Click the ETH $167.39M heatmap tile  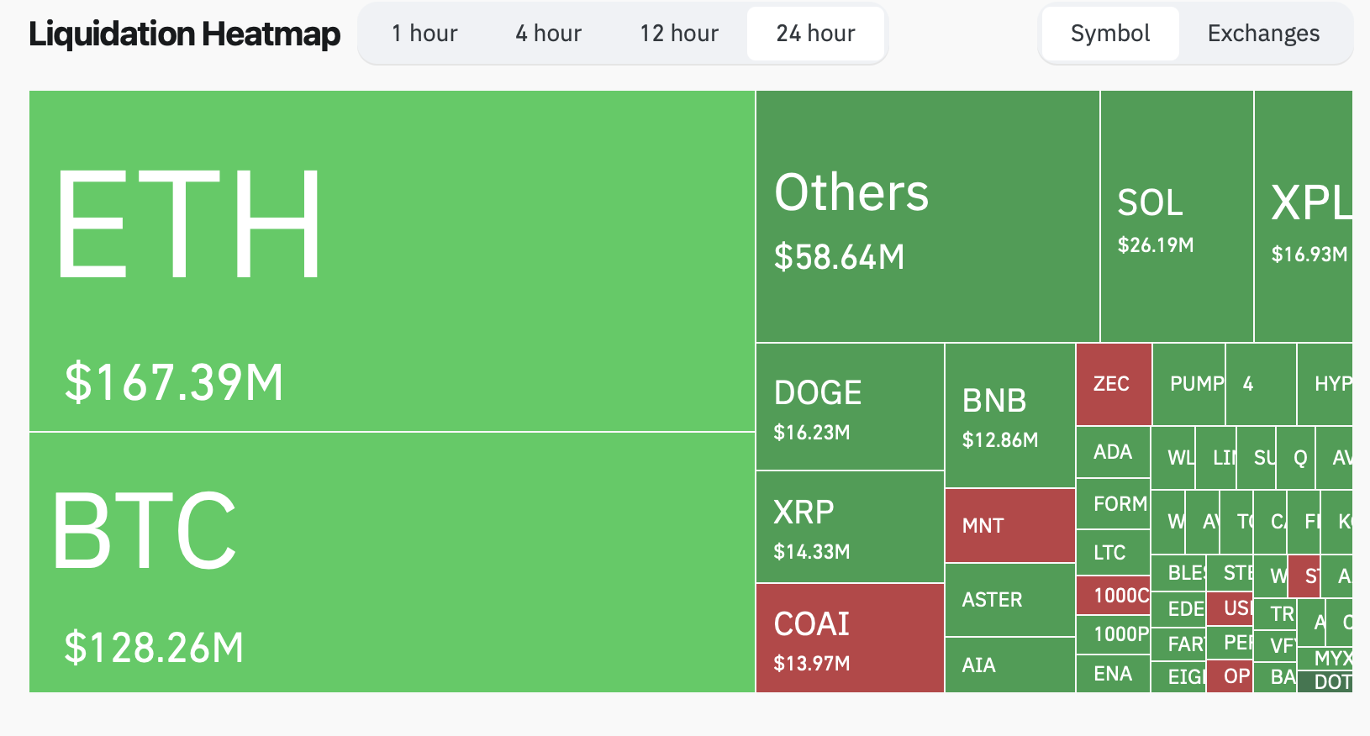pos(392,260)
